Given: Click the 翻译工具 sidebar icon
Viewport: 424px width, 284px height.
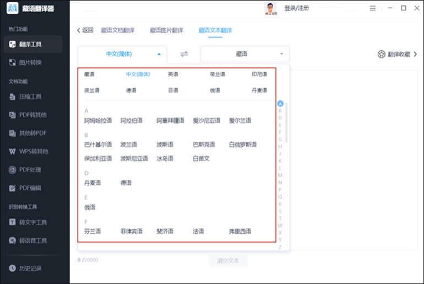Looking at the screenshot, I should click(12, 44).
